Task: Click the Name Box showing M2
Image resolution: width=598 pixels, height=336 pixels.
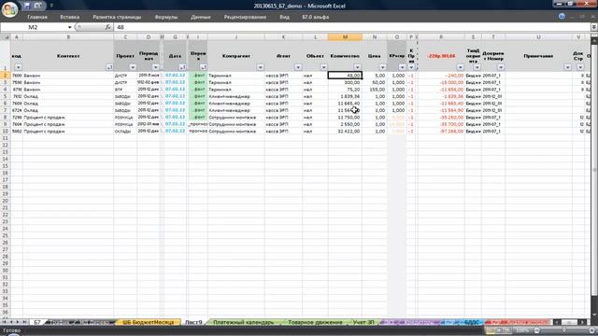Action: [x=34, y=27]
